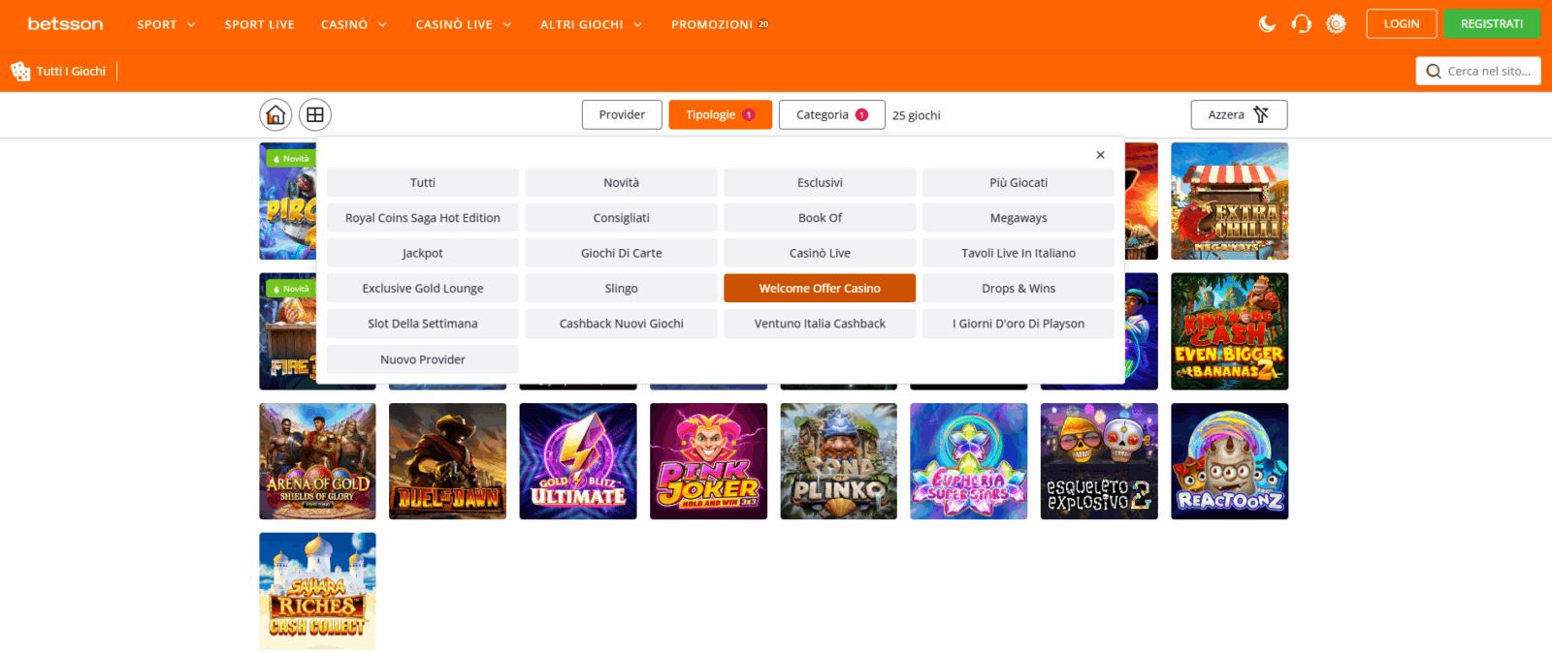Open Sport Live section
Image resolution: width=1552 pixels, height=653 pixels.
[x=259, y=24]
